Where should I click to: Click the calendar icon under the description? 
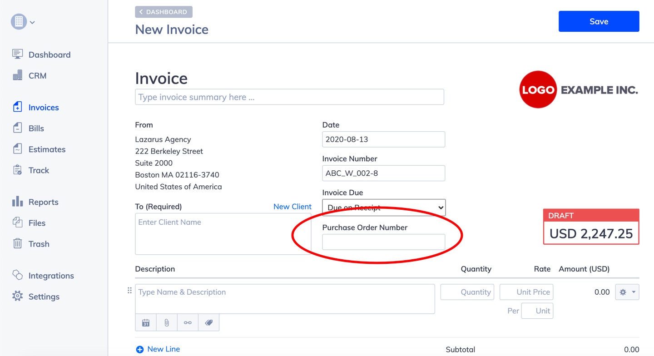click(146, 323)
